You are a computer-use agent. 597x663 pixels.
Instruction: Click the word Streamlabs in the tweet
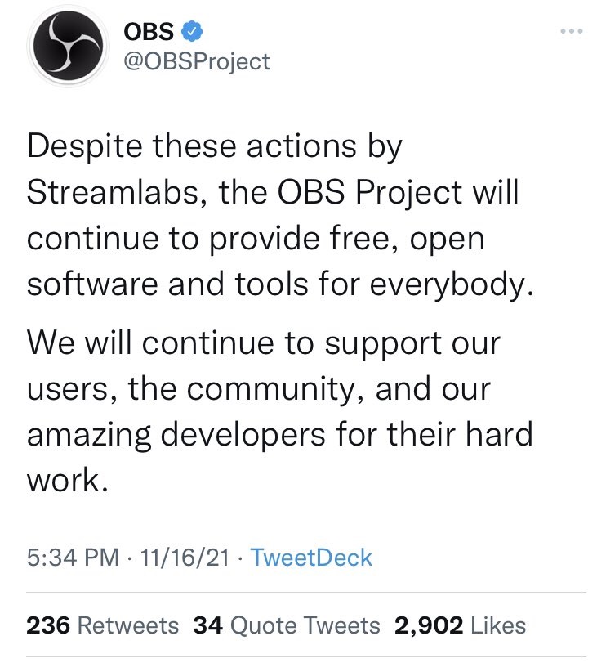coord(114,192)
